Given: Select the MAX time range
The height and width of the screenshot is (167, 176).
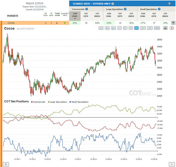Looking at the screenshot, I should pyautogui.click(x=157, y=28).
